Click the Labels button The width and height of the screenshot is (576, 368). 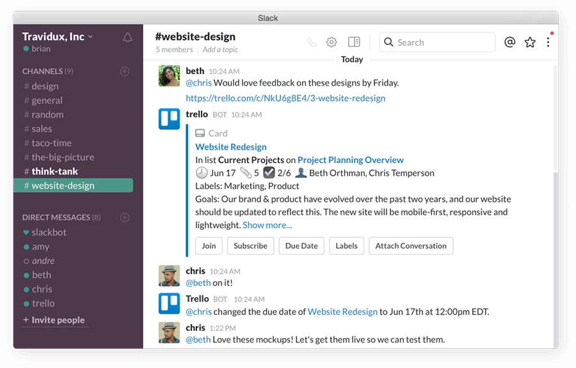tap(346, 245)
